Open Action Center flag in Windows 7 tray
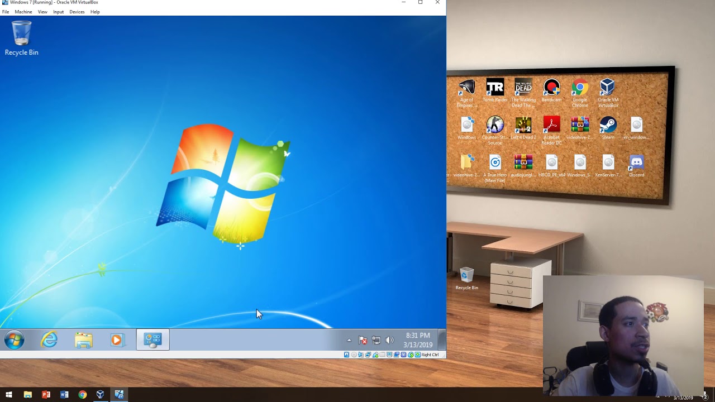 coord(363,340)
